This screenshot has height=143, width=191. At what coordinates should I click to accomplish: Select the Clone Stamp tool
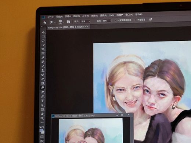coord(43,70)
